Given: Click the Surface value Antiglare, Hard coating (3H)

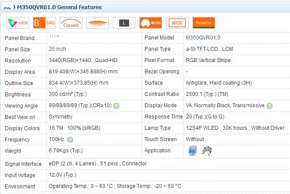Looking at the screenshot, I should pyautogui.click(x=219, y=83).
